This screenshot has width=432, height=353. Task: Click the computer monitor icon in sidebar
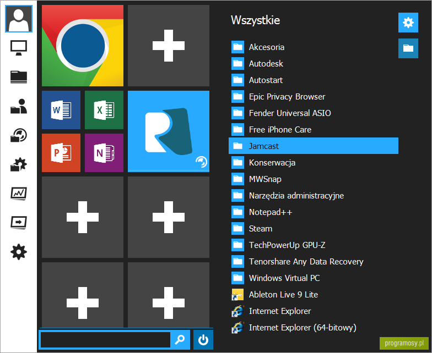[x=19, y=48]
